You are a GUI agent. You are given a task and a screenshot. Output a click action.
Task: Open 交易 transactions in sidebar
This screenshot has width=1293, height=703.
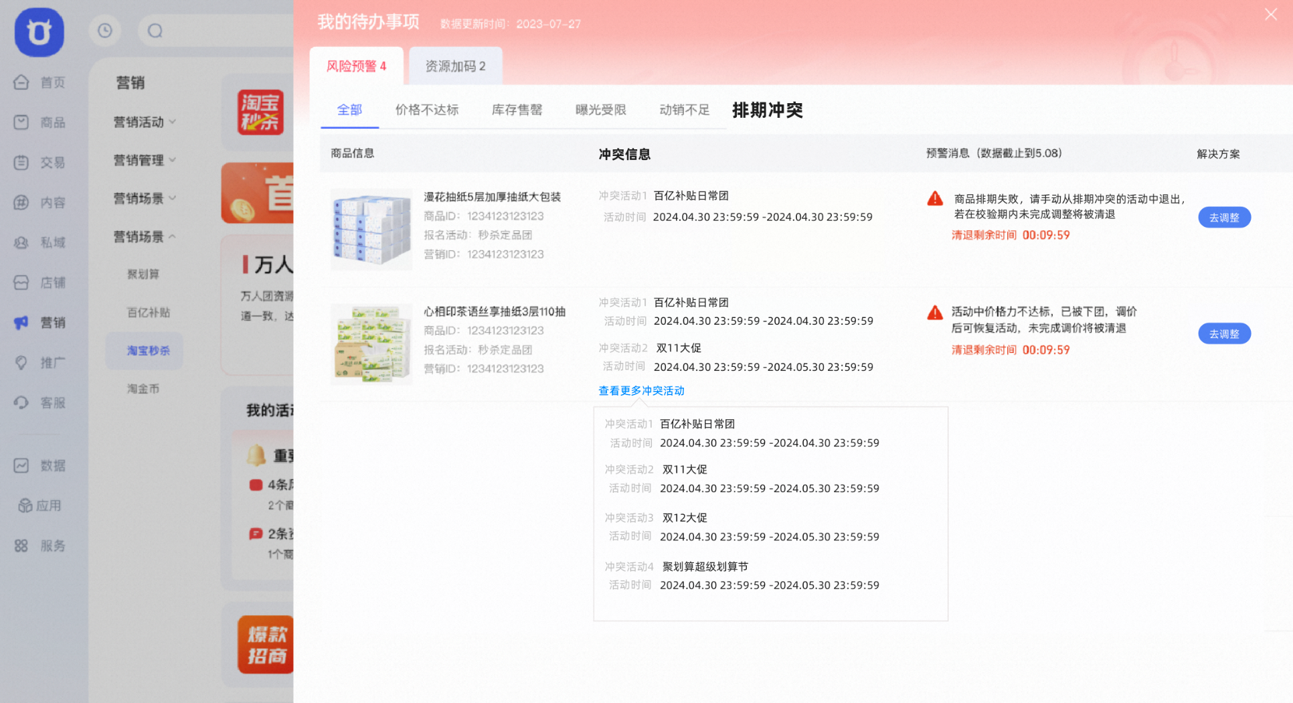tap(40, 163)
